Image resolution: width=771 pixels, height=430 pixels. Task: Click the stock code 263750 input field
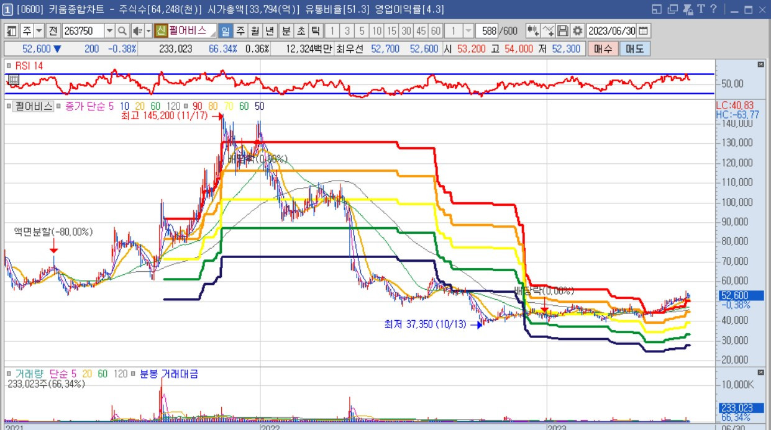click(x=83, y=31)
